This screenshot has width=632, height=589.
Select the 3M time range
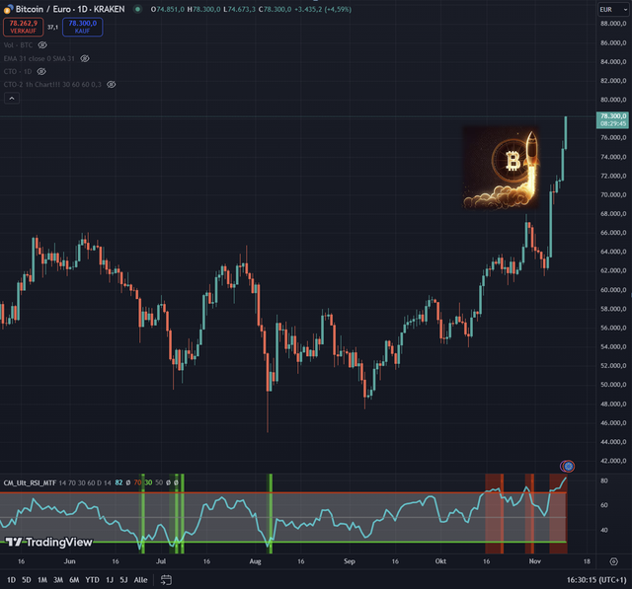pyautogui.click(x=58, y=580)
